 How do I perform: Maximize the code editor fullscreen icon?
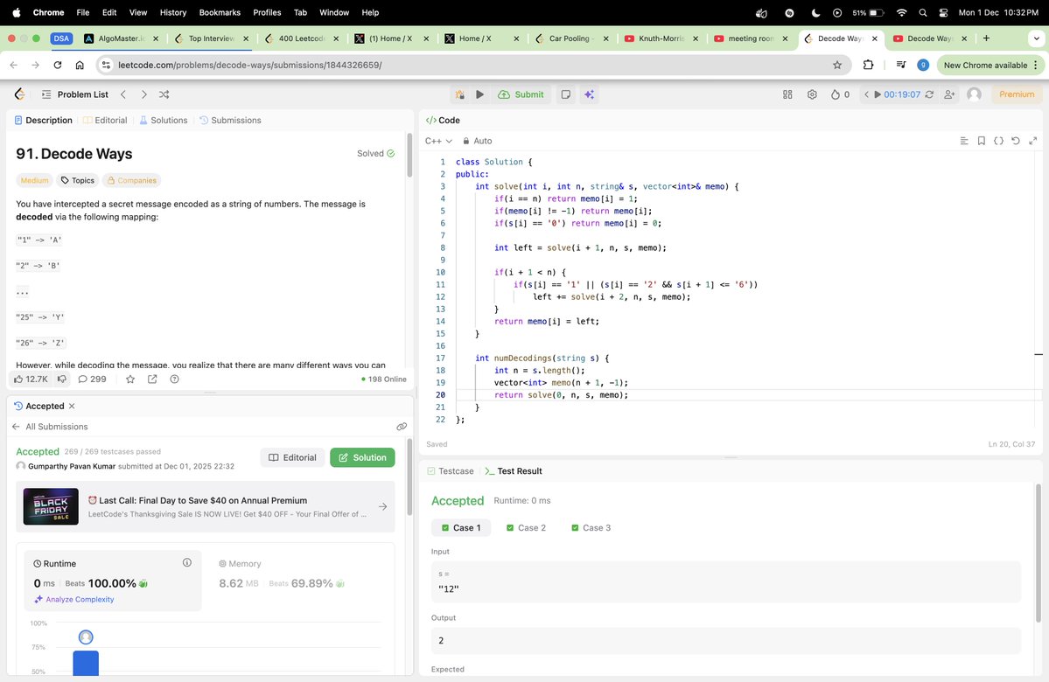tap(1033, 141)
